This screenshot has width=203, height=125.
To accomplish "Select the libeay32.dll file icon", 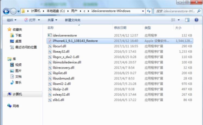I will coord(50,52).
